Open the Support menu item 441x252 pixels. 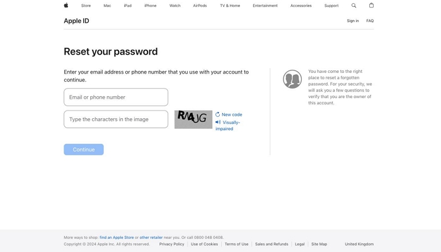(331, 6)
